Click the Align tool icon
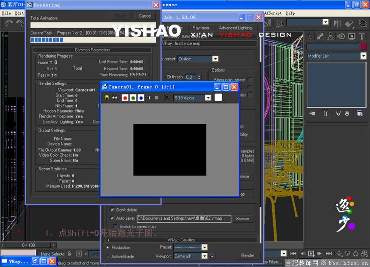The width and height of the screenshot is (370, 267). click(x=349, y=23)
